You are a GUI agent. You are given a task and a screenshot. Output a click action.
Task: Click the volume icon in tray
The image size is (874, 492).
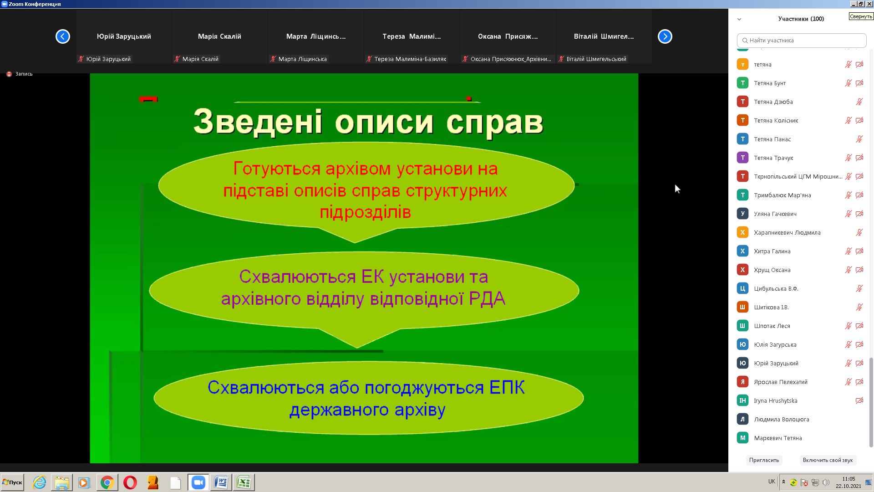826,482
